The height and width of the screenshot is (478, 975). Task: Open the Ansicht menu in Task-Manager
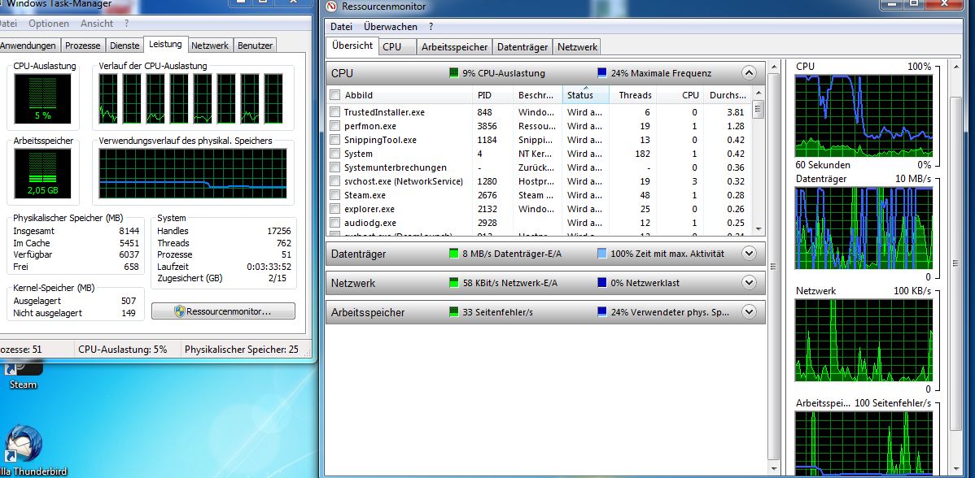96,24
